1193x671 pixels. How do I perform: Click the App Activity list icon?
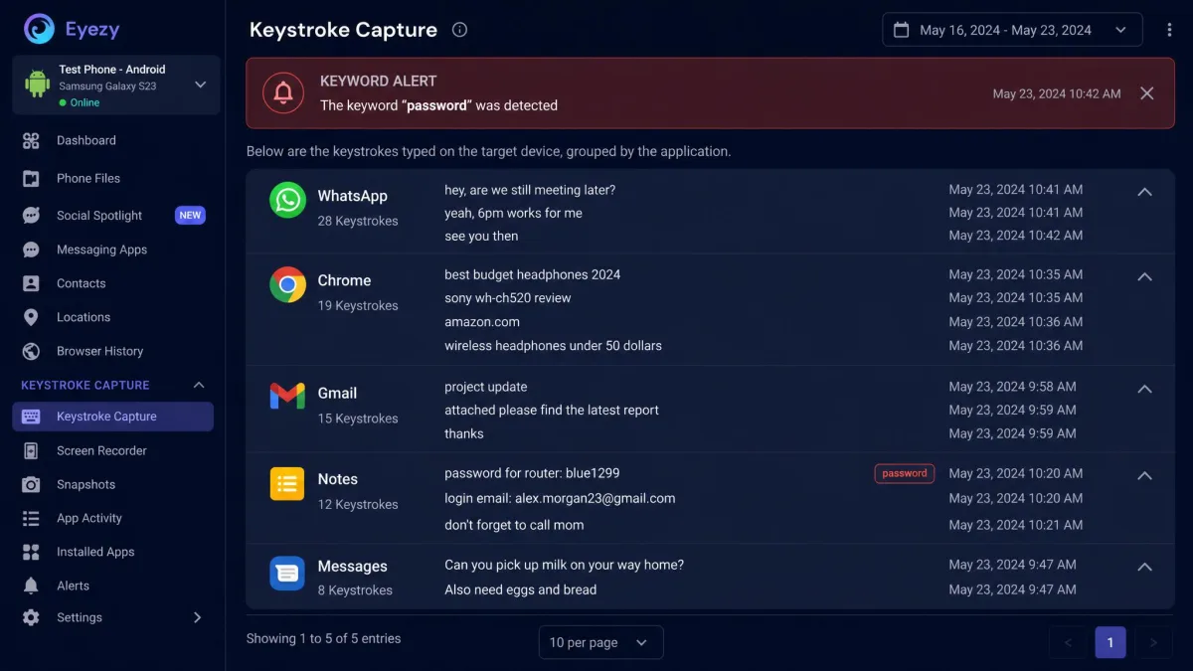pyautogui.click(x=31, y=518)
